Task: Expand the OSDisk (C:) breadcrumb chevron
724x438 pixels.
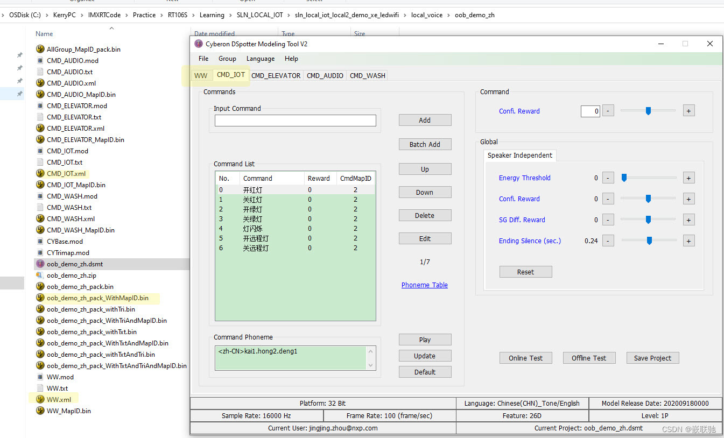Action: (x=46, y=15)
